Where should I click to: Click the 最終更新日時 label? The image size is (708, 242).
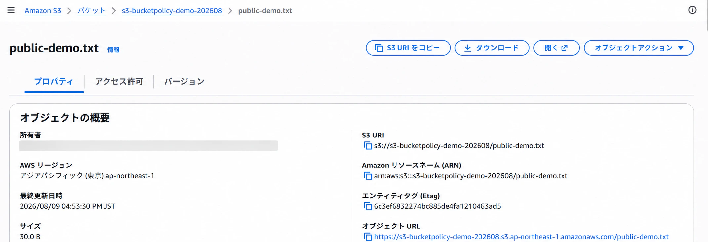pyautogui.click(x=41, y=196)
